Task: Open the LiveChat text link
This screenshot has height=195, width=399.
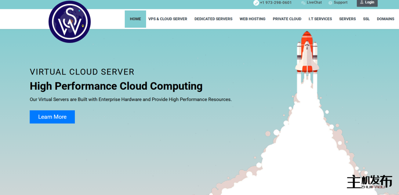Action: (314, 2)
